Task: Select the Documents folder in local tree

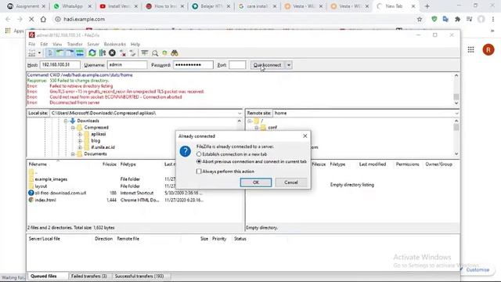Action: pyautogui.click(x=96, y=154)
